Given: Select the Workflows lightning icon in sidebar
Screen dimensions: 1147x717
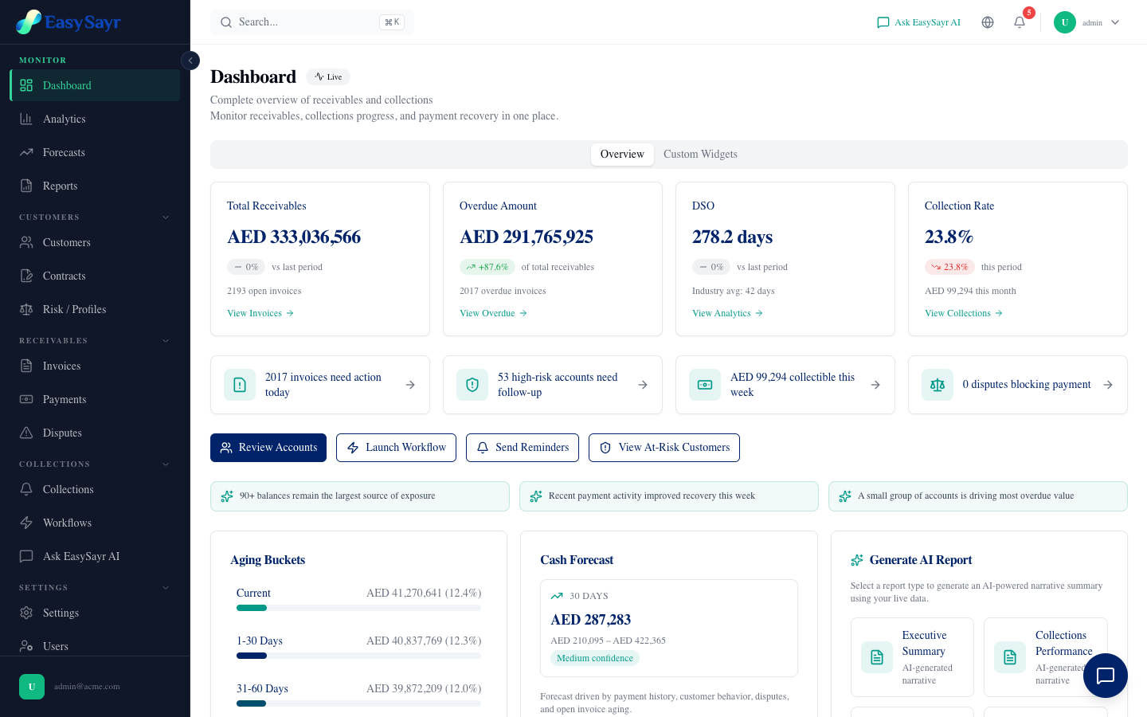Looking at the screenshot, I should click(x=26, y=523).
